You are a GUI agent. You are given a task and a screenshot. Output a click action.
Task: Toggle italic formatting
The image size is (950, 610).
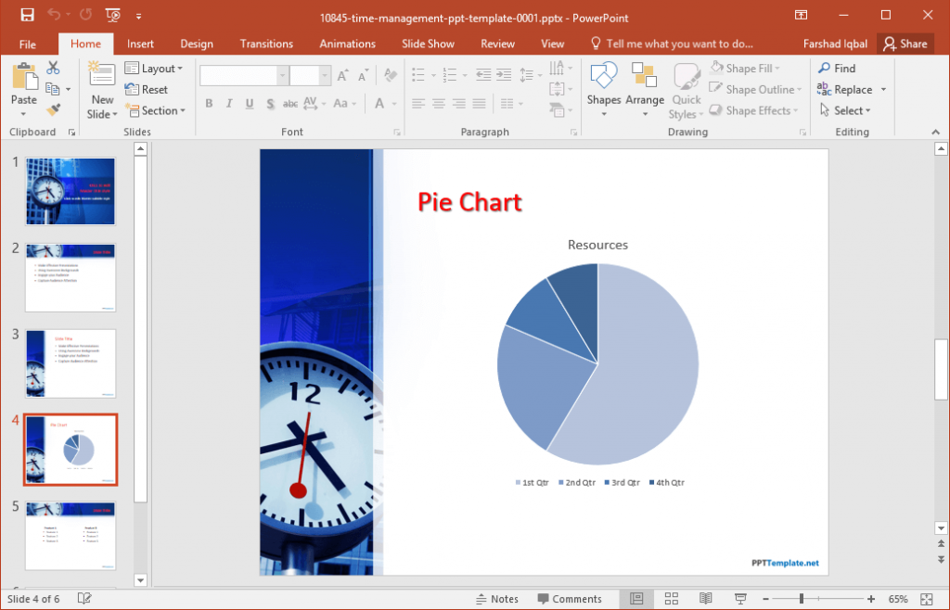click(228, 103)
